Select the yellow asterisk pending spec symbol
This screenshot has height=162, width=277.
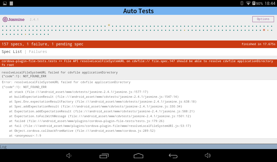coord(109,25)
